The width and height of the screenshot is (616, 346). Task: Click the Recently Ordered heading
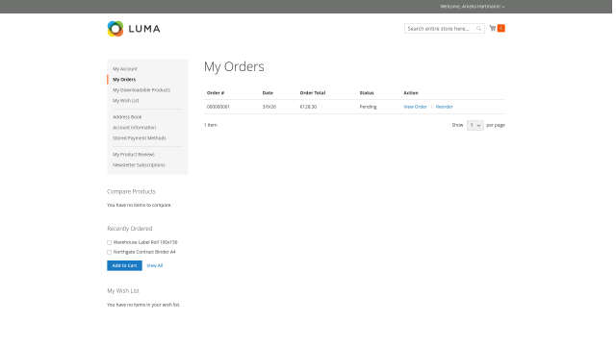(x=130, y=229)
